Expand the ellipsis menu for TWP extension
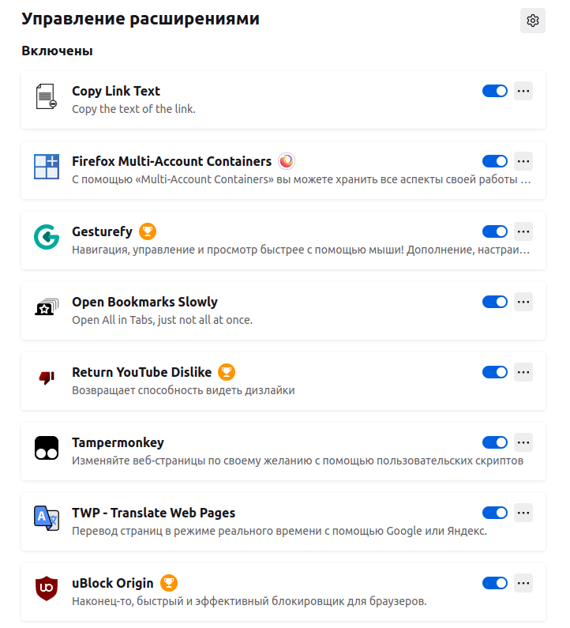Viewport: 570px width, 628px height. click(x=523, y=513)
